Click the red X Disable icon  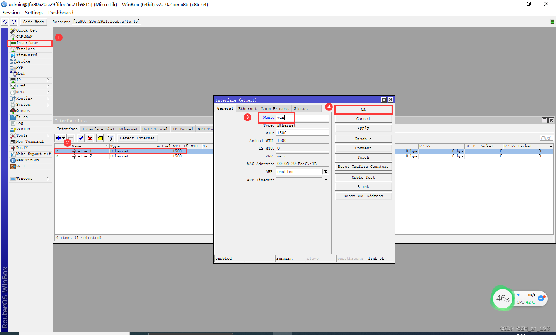click(x=90, y=138)
